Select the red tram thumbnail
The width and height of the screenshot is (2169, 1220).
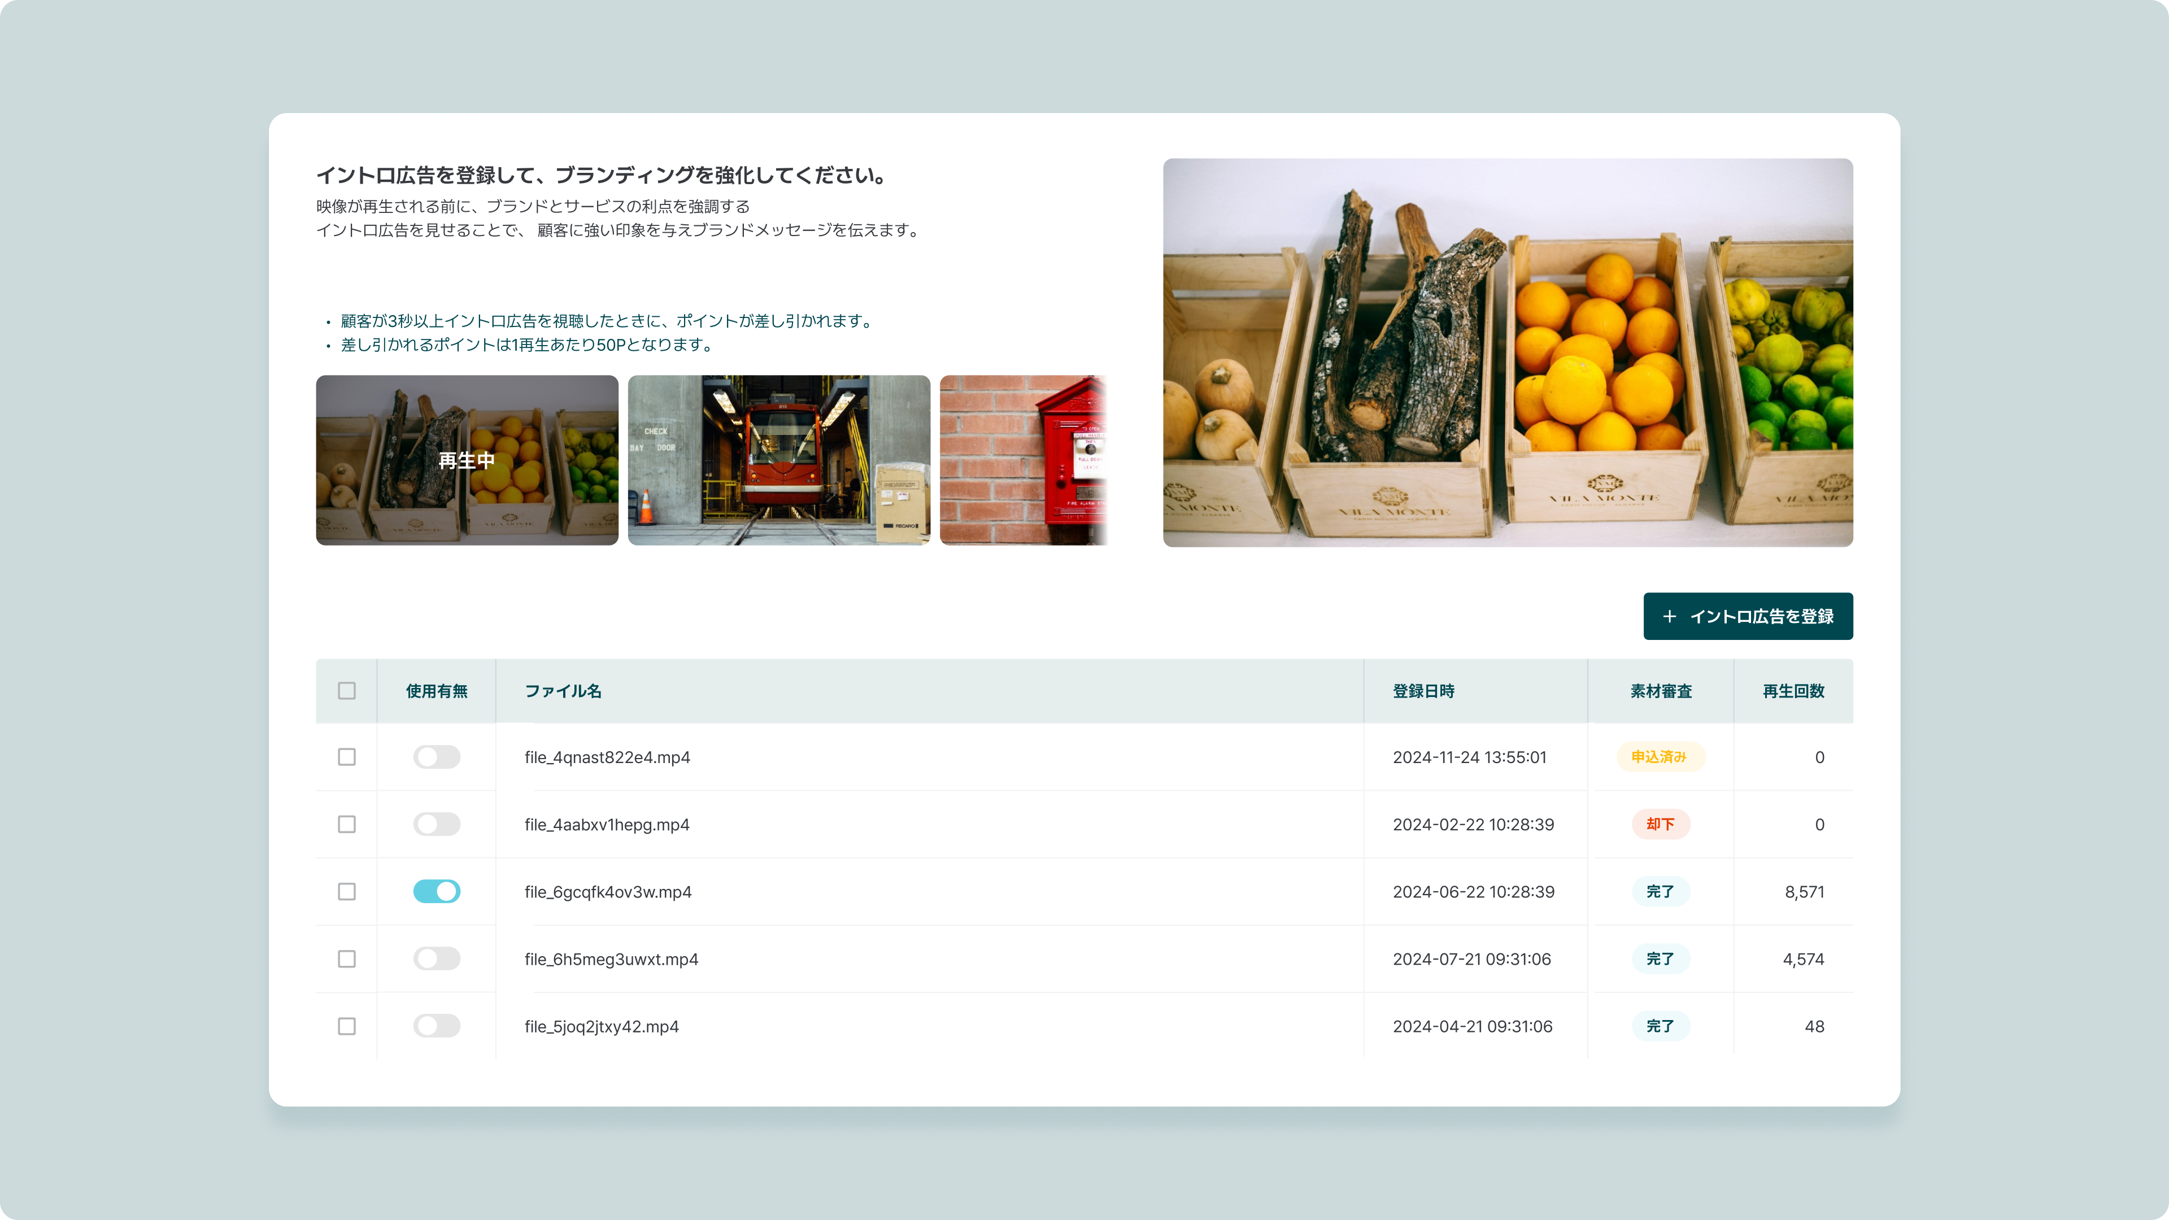[x=779, y=460]
